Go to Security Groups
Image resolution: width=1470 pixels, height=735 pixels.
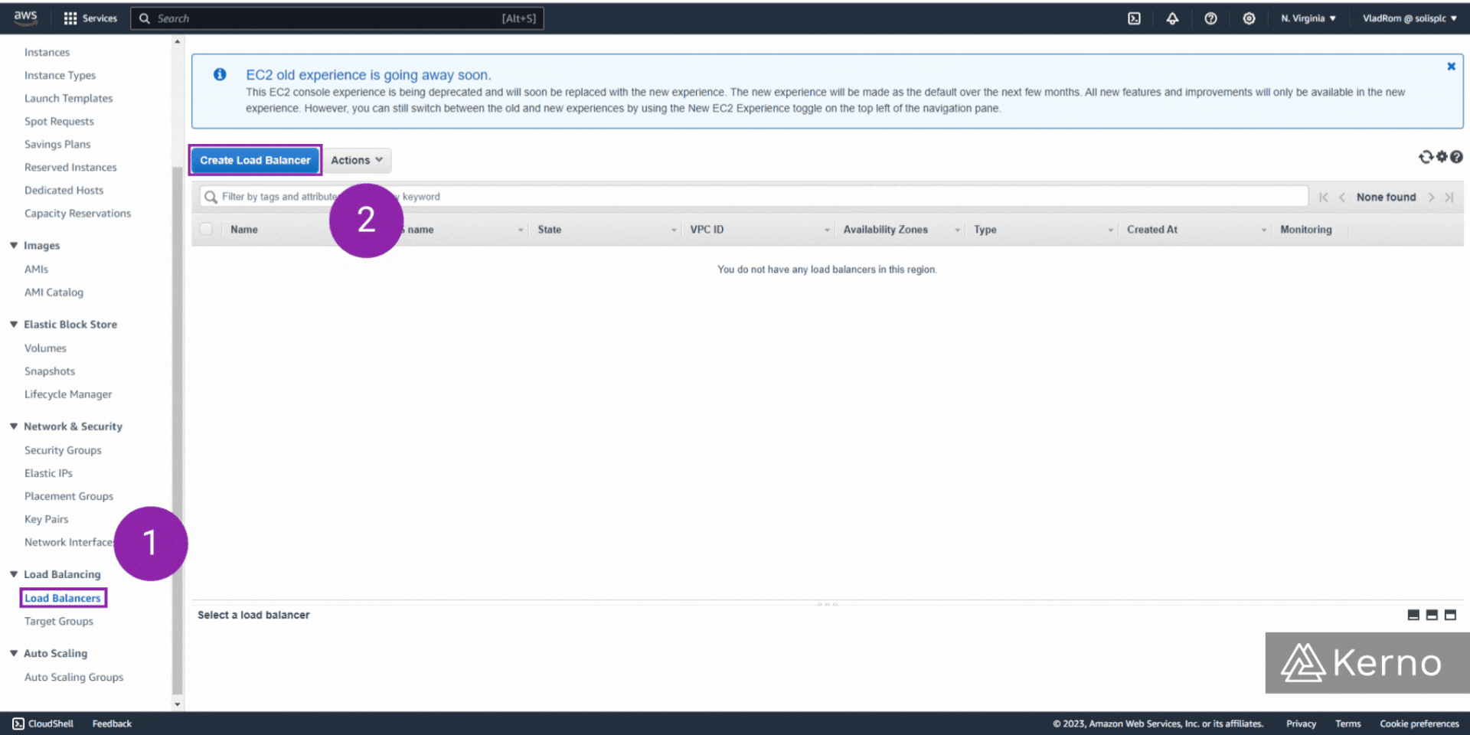[x=63, y=450]
